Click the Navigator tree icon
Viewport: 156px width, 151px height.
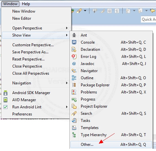point(74,71)
